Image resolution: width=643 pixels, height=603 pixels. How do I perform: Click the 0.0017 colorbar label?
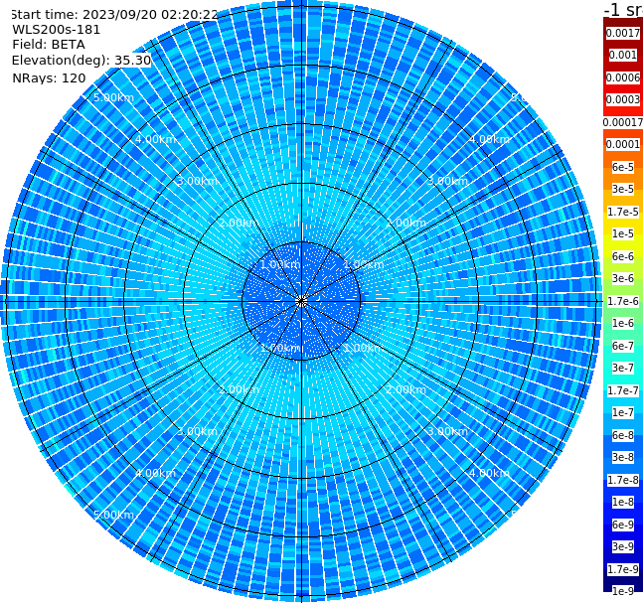click(623, 33)
